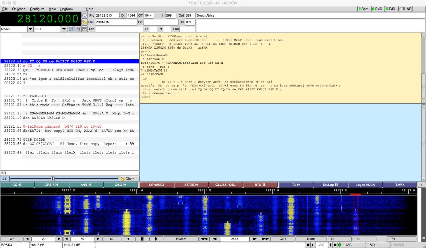
Task: Click the BPSK31 mode selector in status bar
Action: tap(15, 245)
